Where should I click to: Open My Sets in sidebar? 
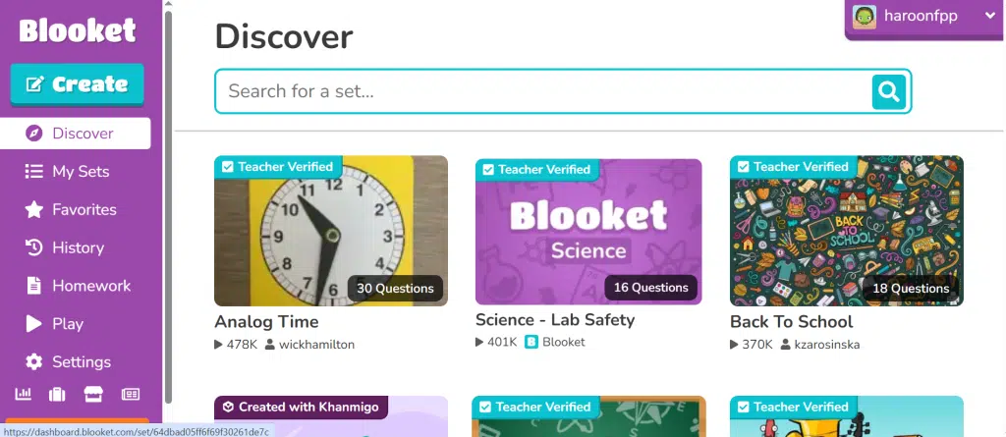(79, 171)
